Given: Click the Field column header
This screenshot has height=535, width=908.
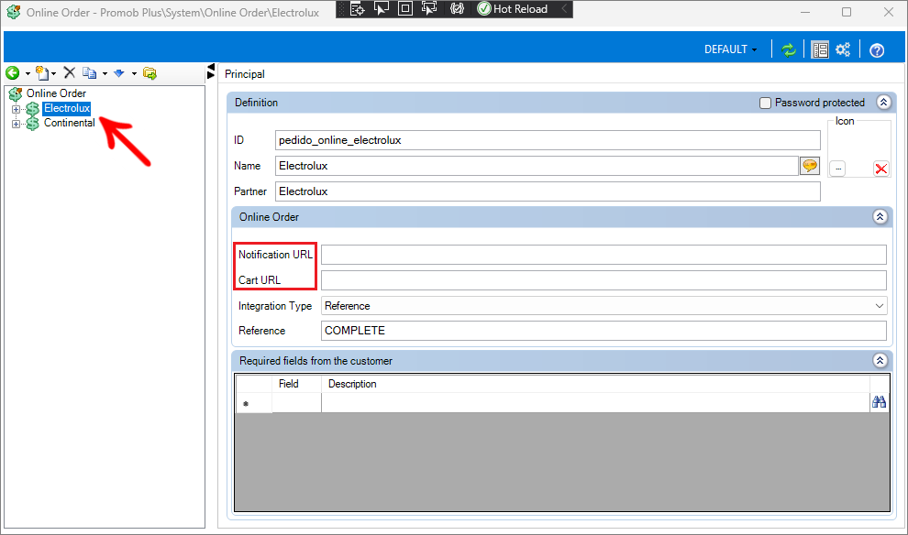Looking at the screenshot, I should [296, 384].
